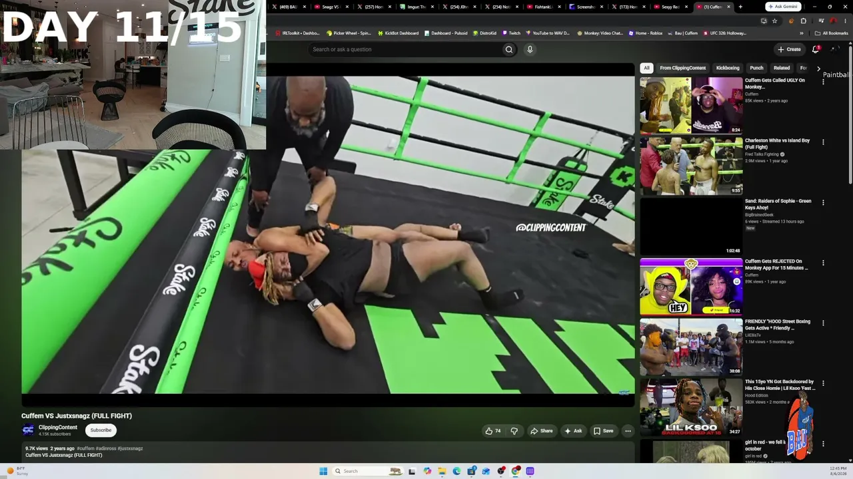Open Chrome from the taskbar
Viewport: 853px width, 479px height.
516,471
